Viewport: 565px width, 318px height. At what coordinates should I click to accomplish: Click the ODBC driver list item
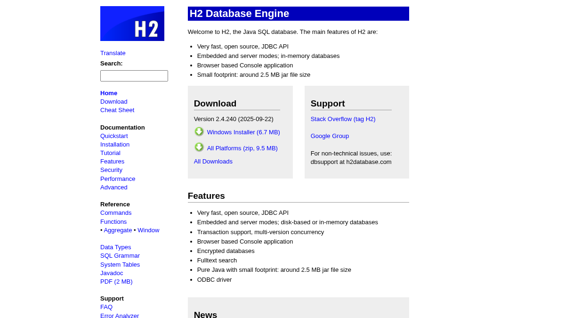(x=215, y=280)
